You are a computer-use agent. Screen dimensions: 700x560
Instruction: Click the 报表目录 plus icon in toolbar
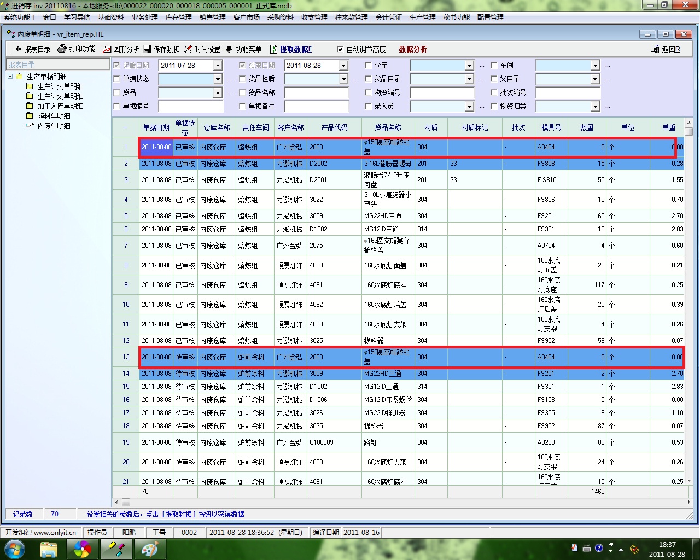tap(18, 49)
